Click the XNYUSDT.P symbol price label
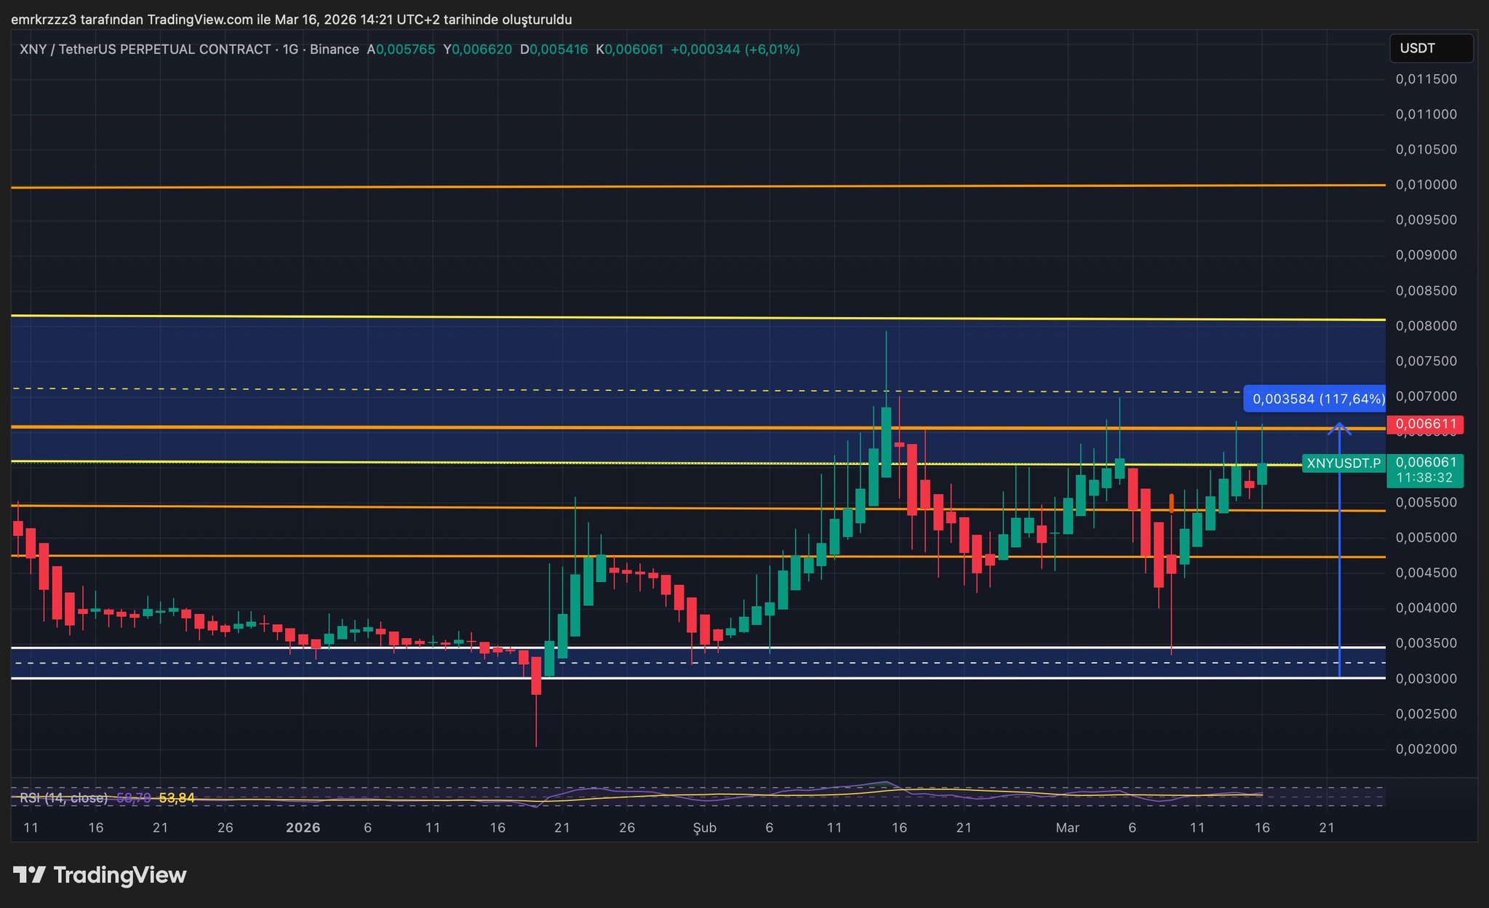This screenshot has height=908, width=1489. click(x=1343, y=463)
